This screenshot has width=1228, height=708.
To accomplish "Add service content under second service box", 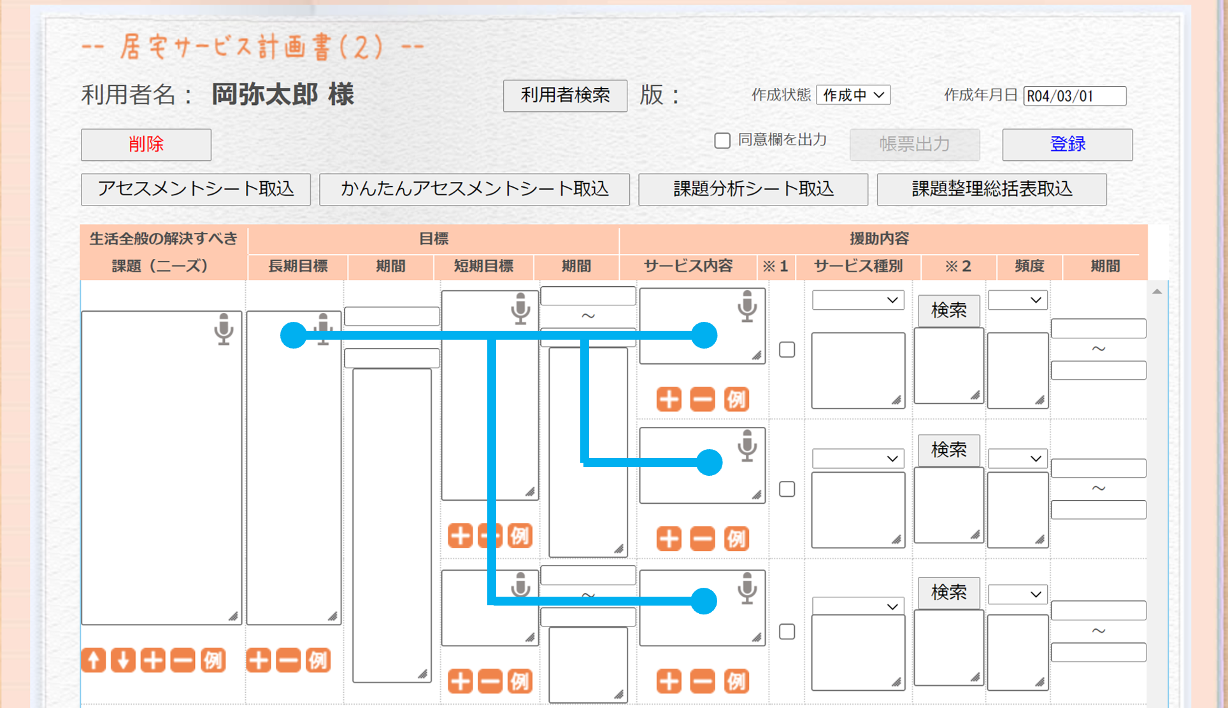I will (669, 539).
